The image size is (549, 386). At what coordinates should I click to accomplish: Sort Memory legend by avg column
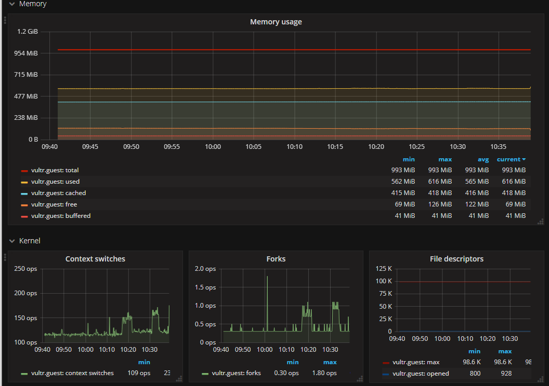(x=483, y=159)
